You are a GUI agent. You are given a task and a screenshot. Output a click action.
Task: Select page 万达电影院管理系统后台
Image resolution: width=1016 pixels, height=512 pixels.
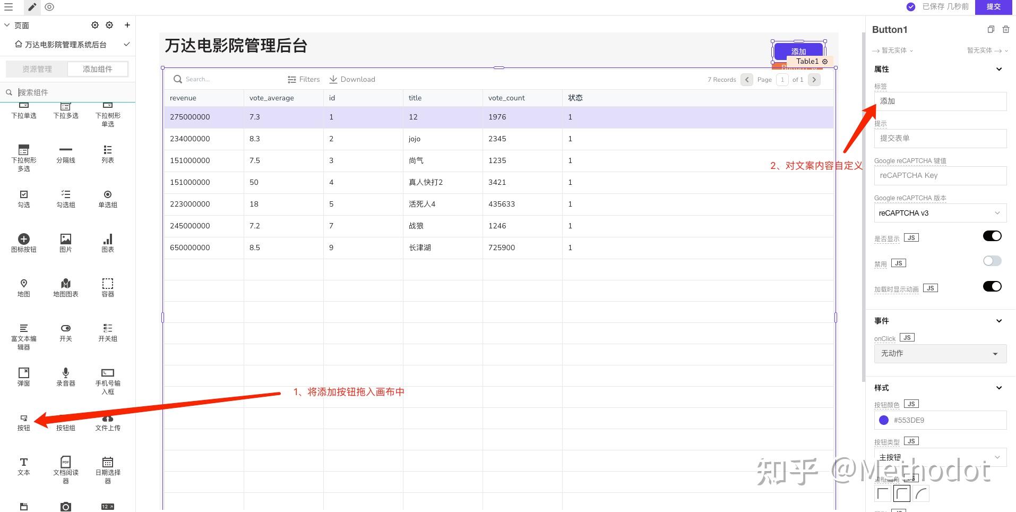pyautogui.click(x=66, y=45)
